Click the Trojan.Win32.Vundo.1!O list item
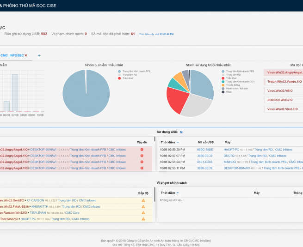This screenshot has width=303, height=247. [x=283, y=82]
